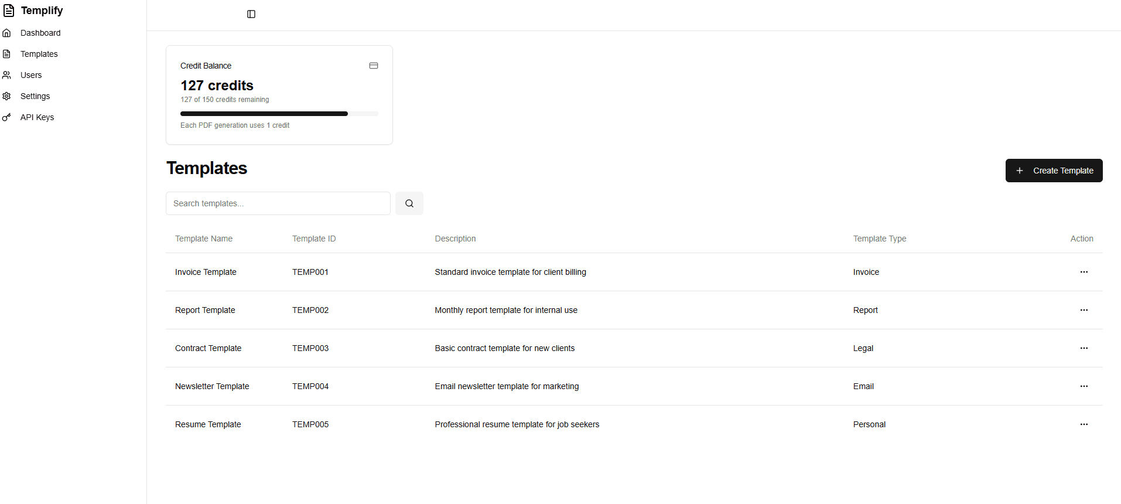This screenshot has width=1121, height=504.
Task: Focus the Search templates input field
Action: tap(278, 203)
